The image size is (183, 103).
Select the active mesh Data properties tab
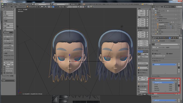170,38
